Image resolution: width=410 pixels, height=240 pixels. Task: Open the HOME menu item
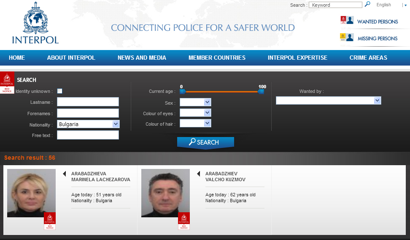(x=17, y=58)
